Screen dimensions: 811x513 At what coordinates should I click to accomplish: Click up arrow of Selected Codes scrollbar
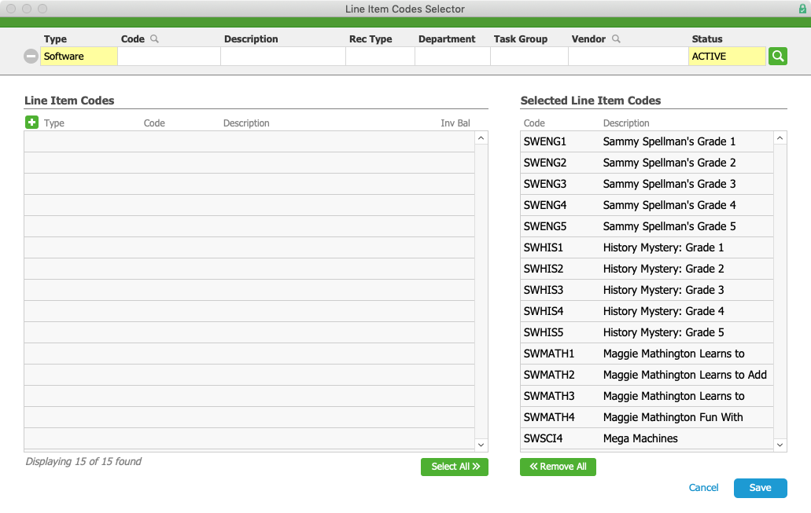tap(780, 138)
